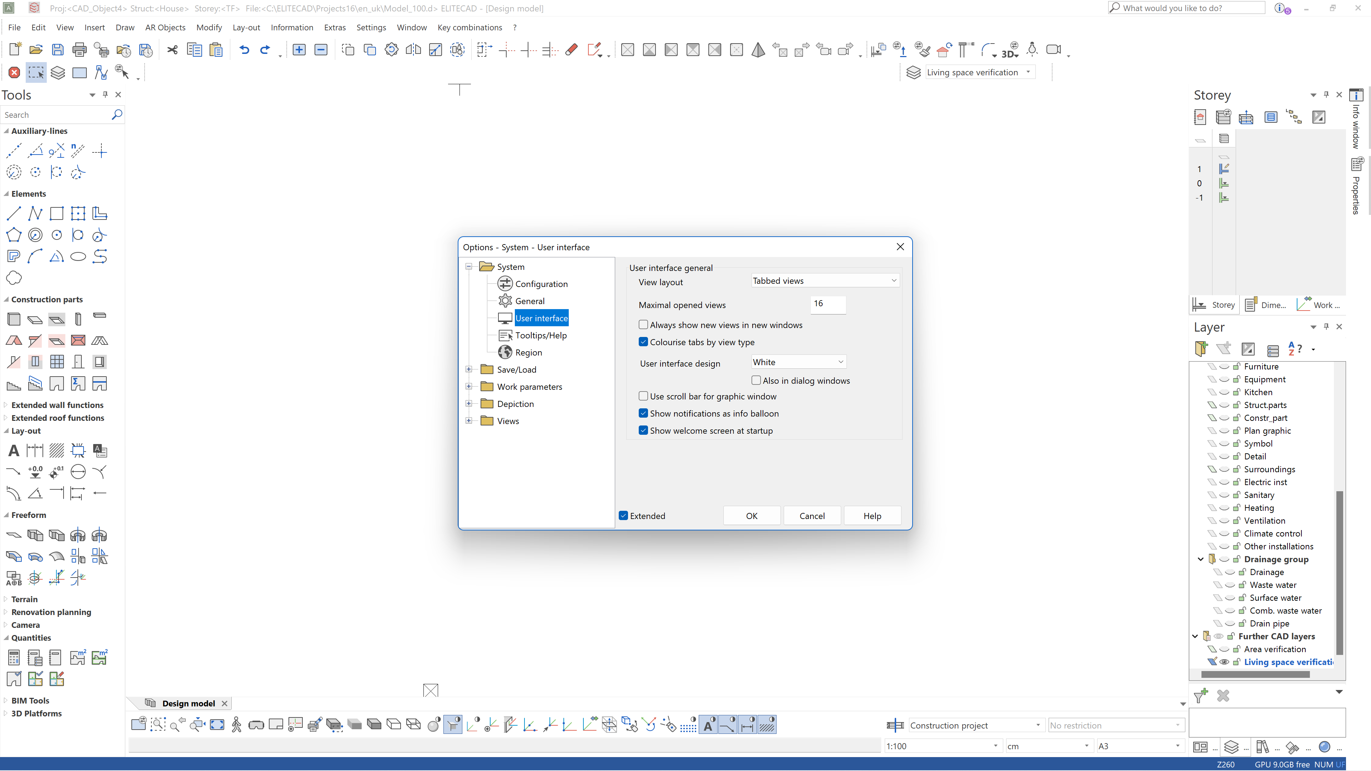Open the View layout Tabbed views dropdown
This screenshot has height=771, width=1371.
click(824, 281)
